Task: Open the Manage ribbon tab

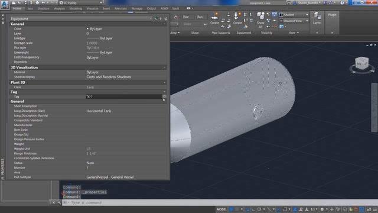Action: 137,8
